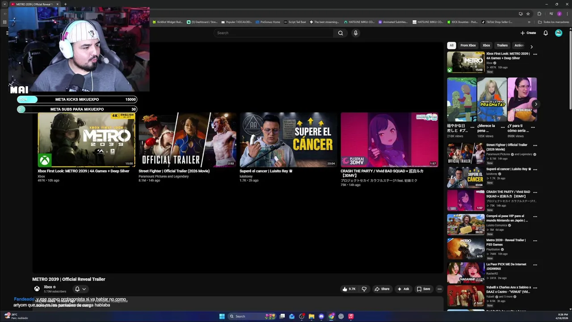Viewport: 572px width, 322px height.
Task: Dislike the METRO 2039 video
Action: (364, 289)
